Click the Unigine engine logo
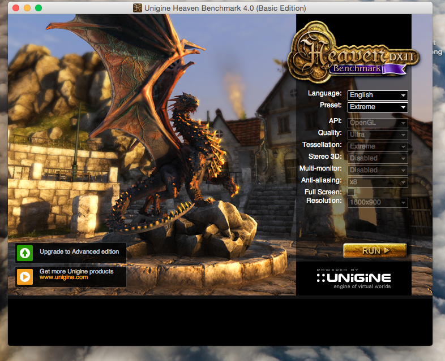The image size is (445, 361). [x=354, y=278]
